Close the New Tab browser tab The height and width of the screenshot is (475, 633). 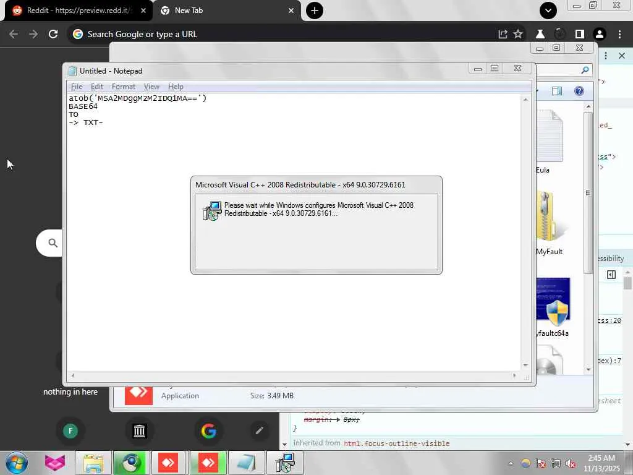coord(291,11)
